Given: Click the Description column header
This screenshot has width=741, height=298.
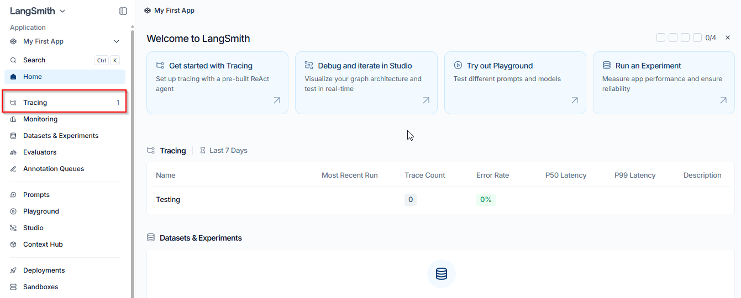Looking at the screenshot, I should (702, 175).
